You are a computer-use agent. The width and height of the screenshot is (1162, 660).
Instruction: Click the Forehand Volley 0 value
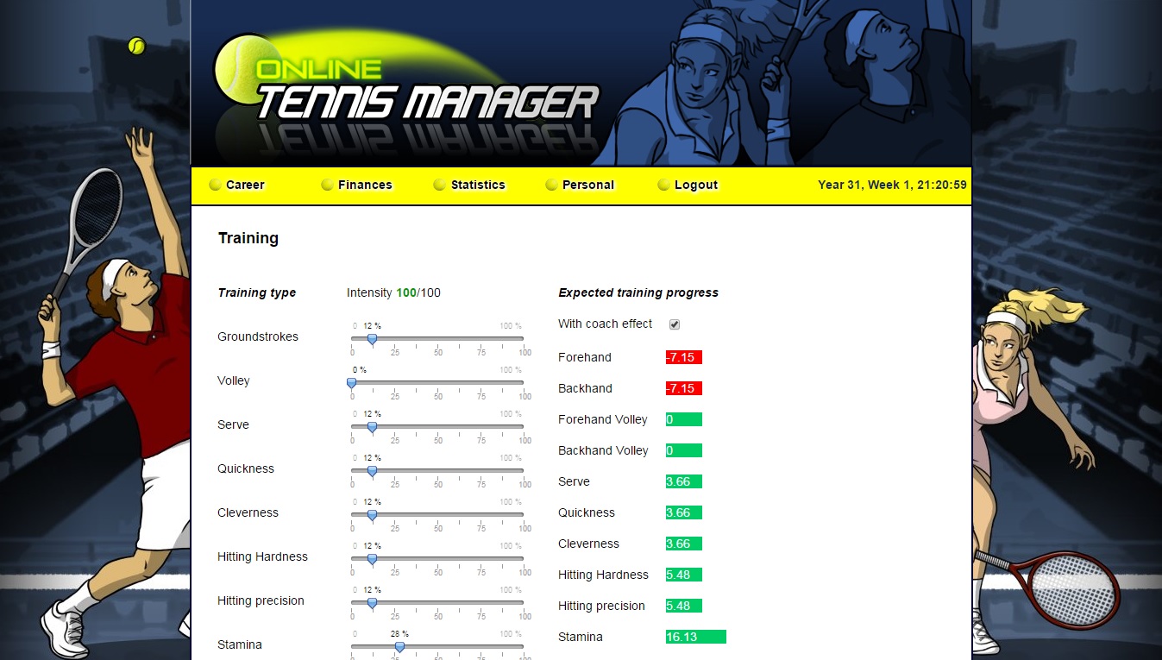click(684, 419)
